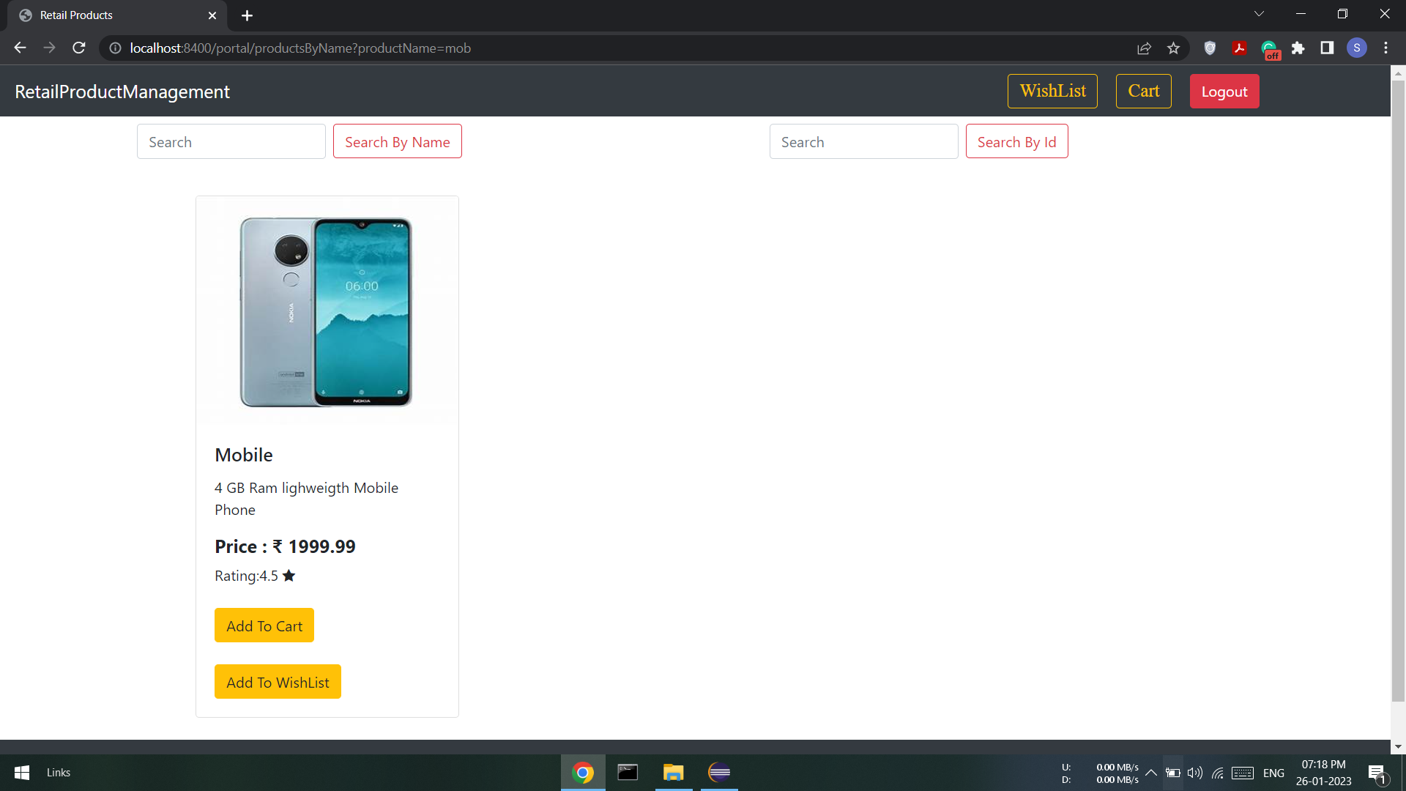The height and width of the screenshot is (791, 1406).
Task: Expand the hidden icons in system tray
Action: pos(1150,772)
